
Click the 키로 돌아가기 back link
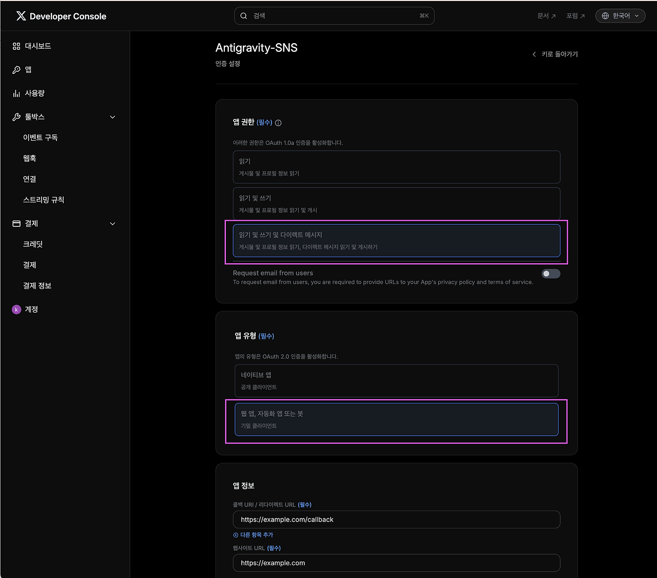(555, 54)
